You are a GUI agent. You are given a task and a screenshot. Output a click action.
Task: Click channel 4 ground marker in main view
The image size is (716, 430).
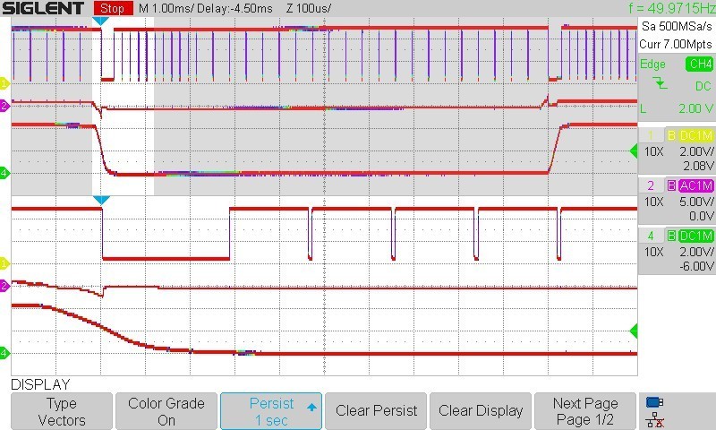[x=4, y=173]
